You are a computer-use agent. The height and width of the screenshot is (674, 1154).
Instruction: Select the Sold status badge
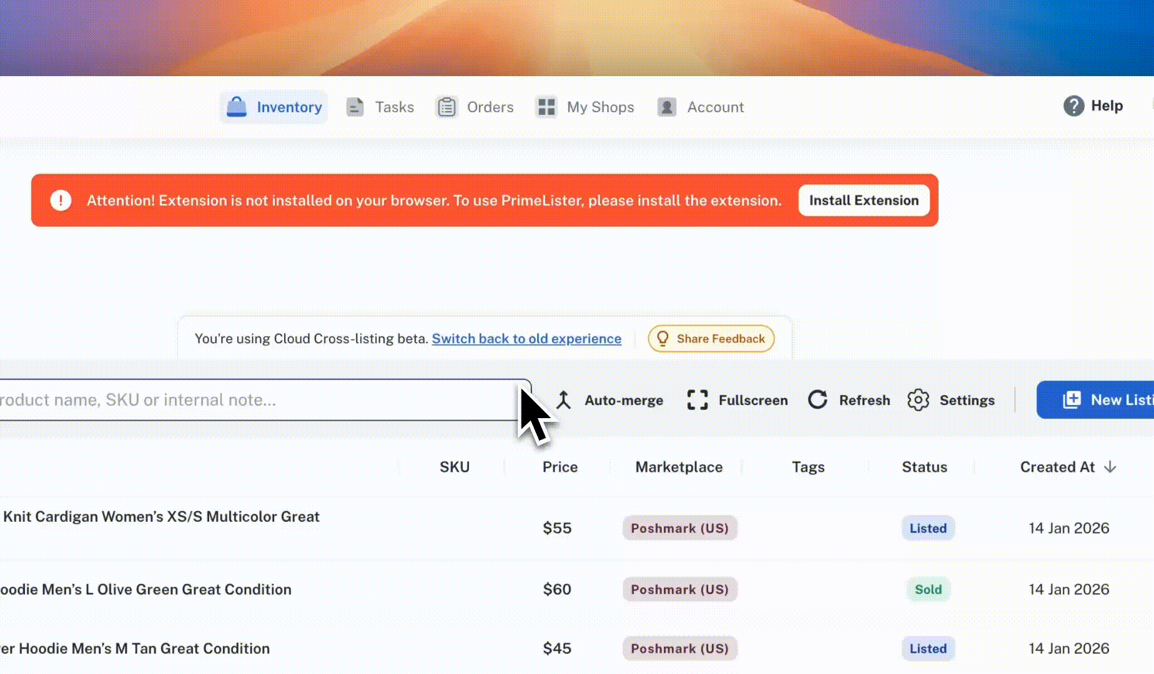click(x=928, y=590)
